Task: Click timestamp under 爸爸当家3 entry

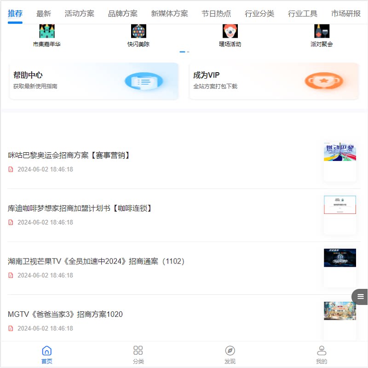Action: pyautogui.click(x=45, y=328)
